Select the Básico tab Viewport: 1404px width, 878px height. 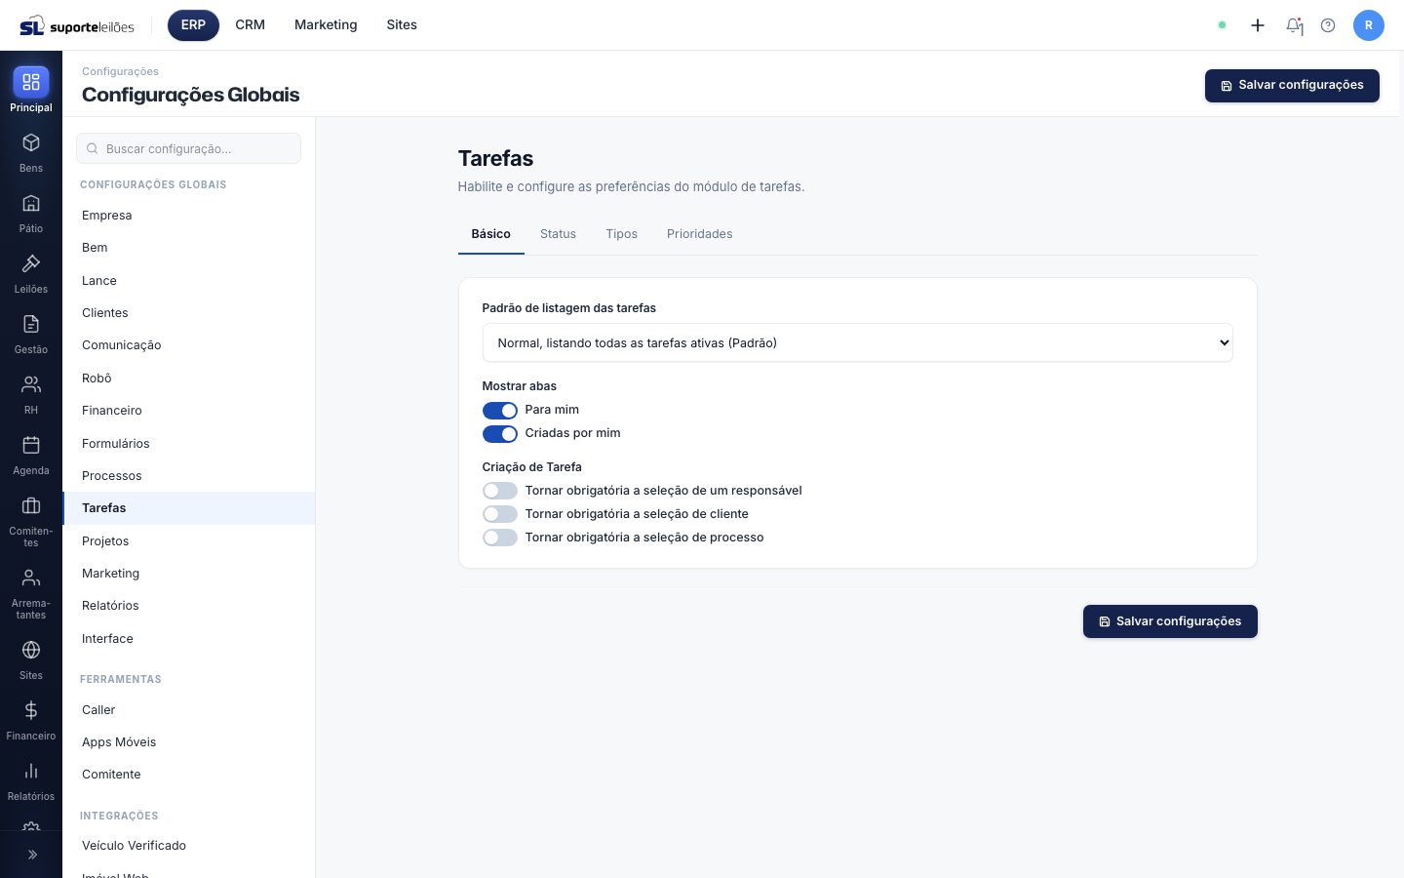[x=491, y=234]
